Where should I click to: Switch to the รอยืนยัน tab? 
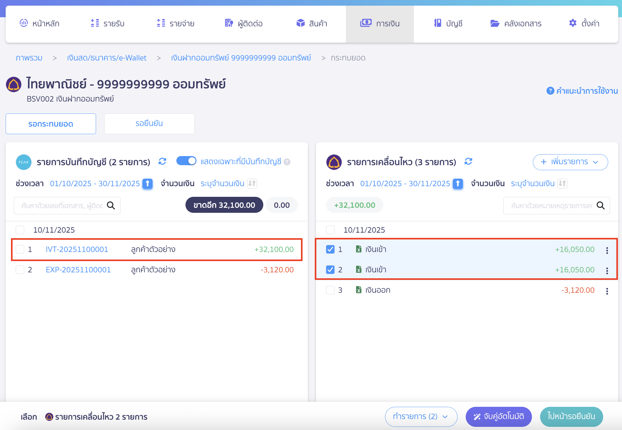click(149, 123)
